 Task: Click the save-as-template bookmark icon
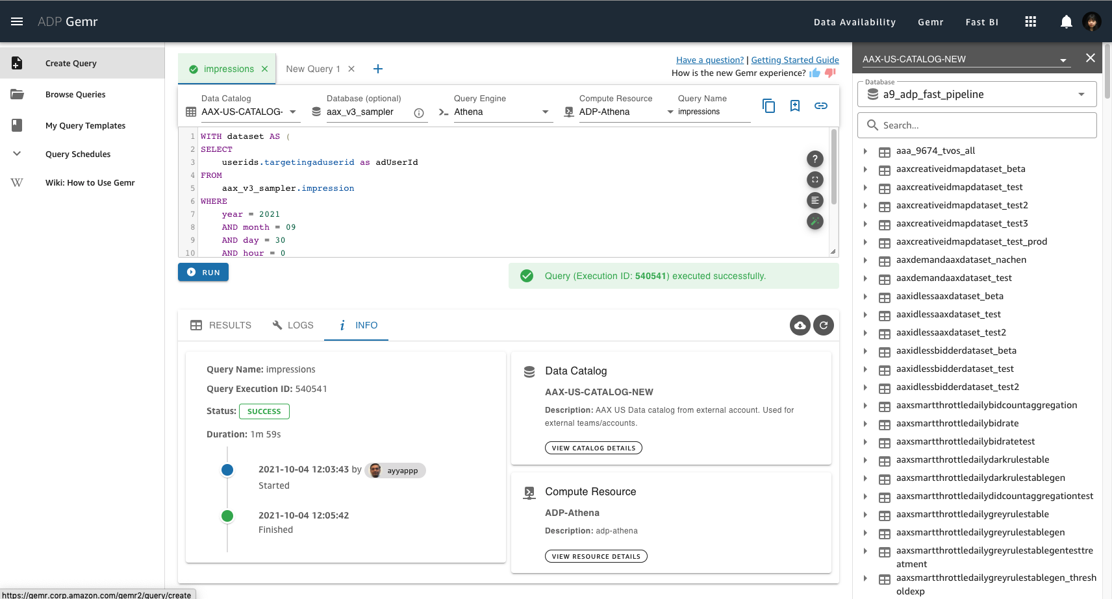tap(794, 106)
